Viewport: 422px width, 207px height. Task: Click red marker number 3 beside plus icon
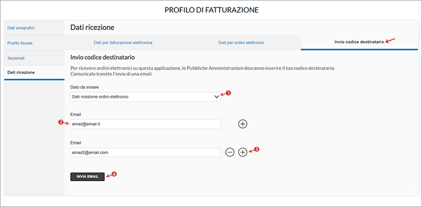pyautogui.click(x=257, y=149)
